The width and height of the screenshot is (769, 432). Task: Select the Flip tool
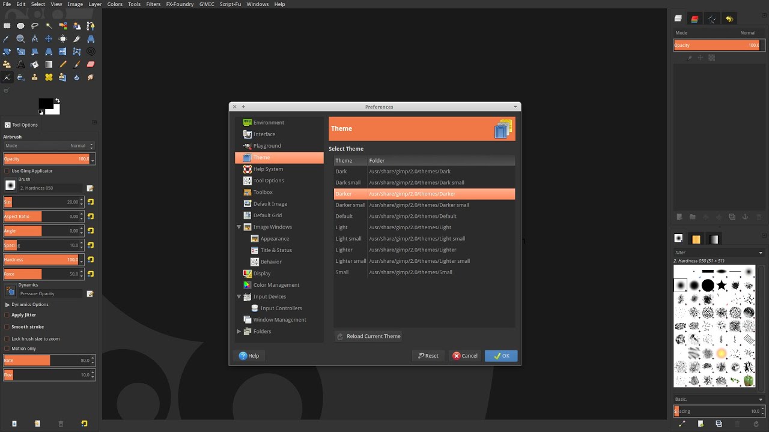click(x=62, y=52)
